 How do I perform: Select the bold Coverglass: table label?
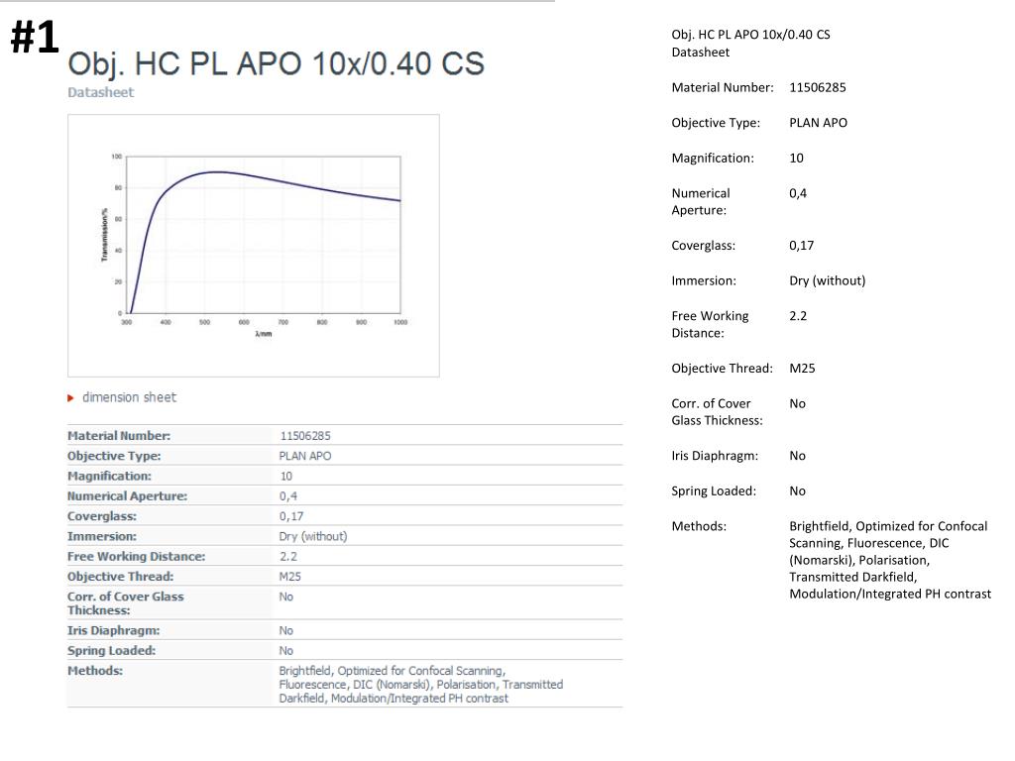tap(102, 516)
